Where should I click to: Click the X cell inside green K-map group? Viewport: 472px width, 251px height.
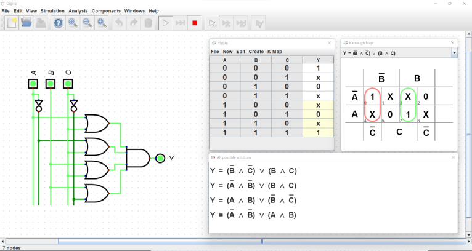[x=408, y=97]
